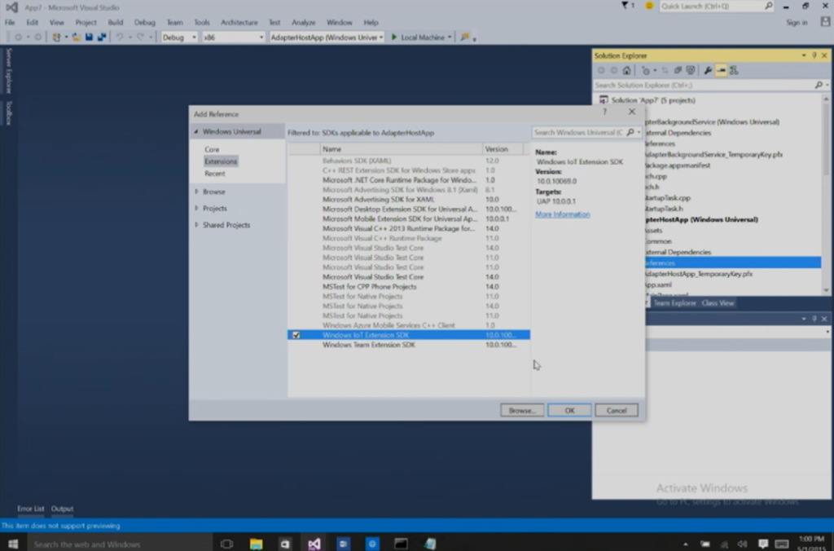Open search options dropdown in Add Reference
Viewport: 834px width, 551px height.
[639, 132]
